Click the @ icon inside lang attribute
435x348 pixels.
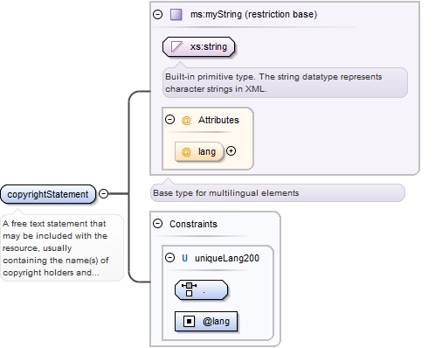tap(186, 151)
